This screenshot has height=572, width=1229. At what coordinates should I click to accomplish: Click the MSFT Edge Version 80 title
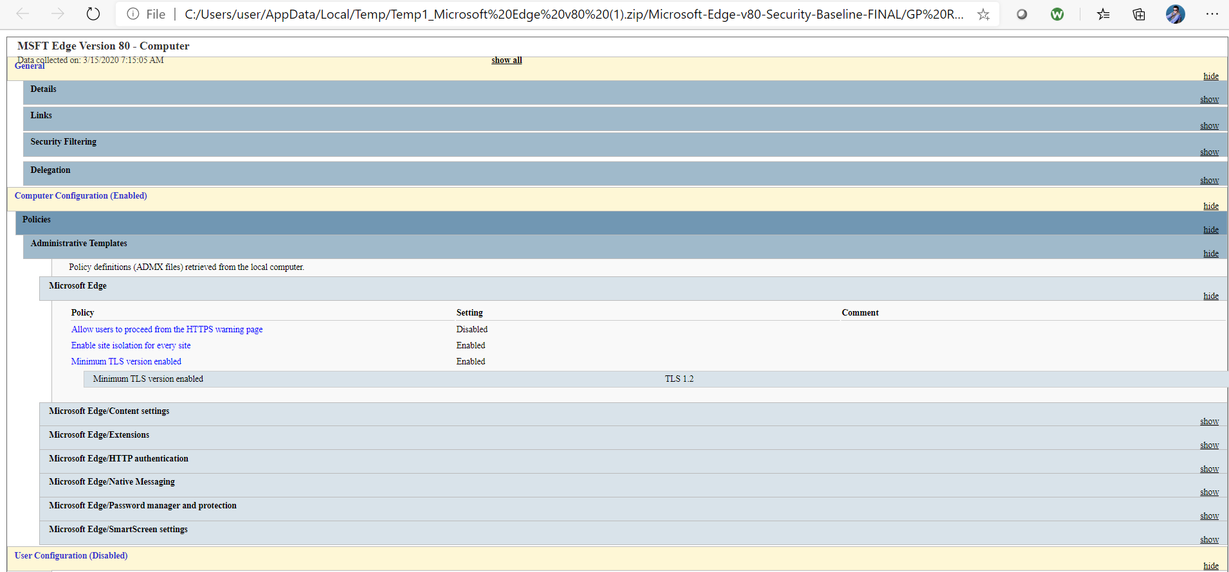103,46
